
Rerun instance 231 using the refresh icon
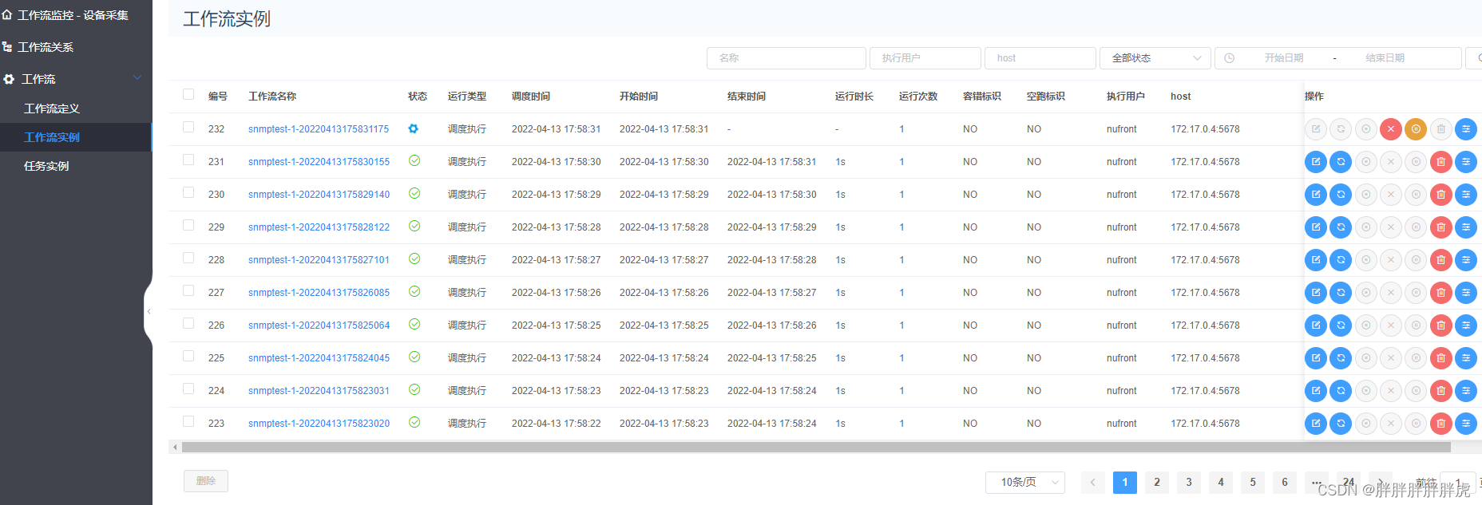(x=1341, y=162)
